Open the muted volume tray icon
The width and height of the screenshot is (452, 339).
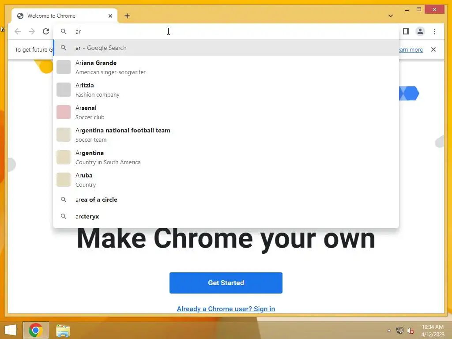[x=410, y=331]
